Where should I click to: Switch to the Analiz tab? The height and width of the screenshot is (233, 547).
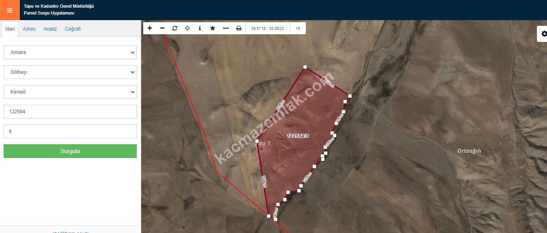[50, 29]
